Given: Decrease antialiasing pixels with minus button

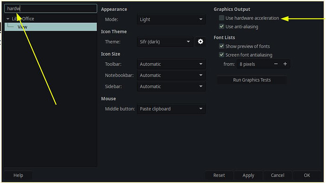Looking at the screenshot, I should click(276, 64).
